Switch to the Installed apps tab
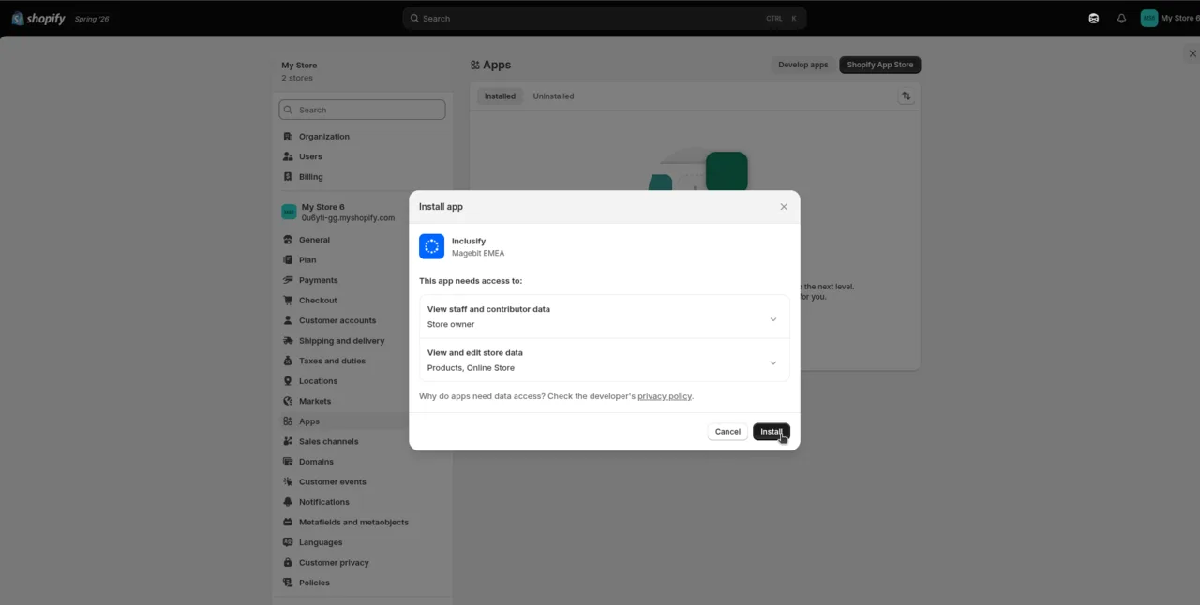 (x=500, y=96)
